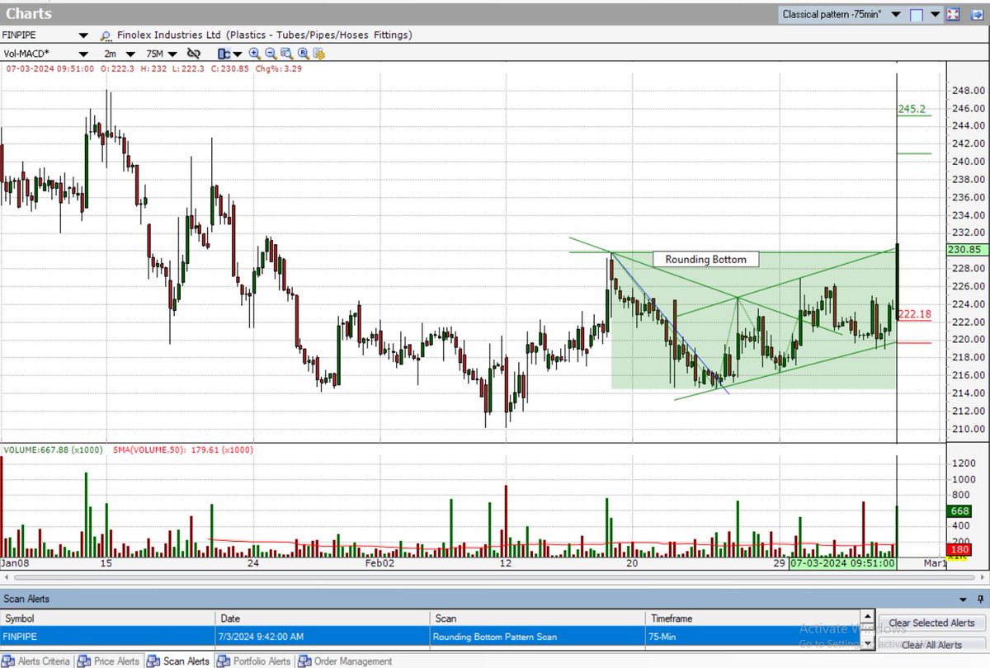Reset chart zoom with R magnifier icon

coord(303,54)
